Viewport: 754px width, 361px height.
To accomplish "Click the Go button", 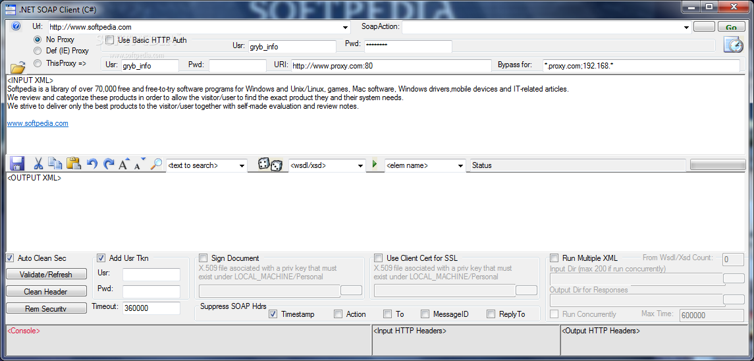I will 731,28.
